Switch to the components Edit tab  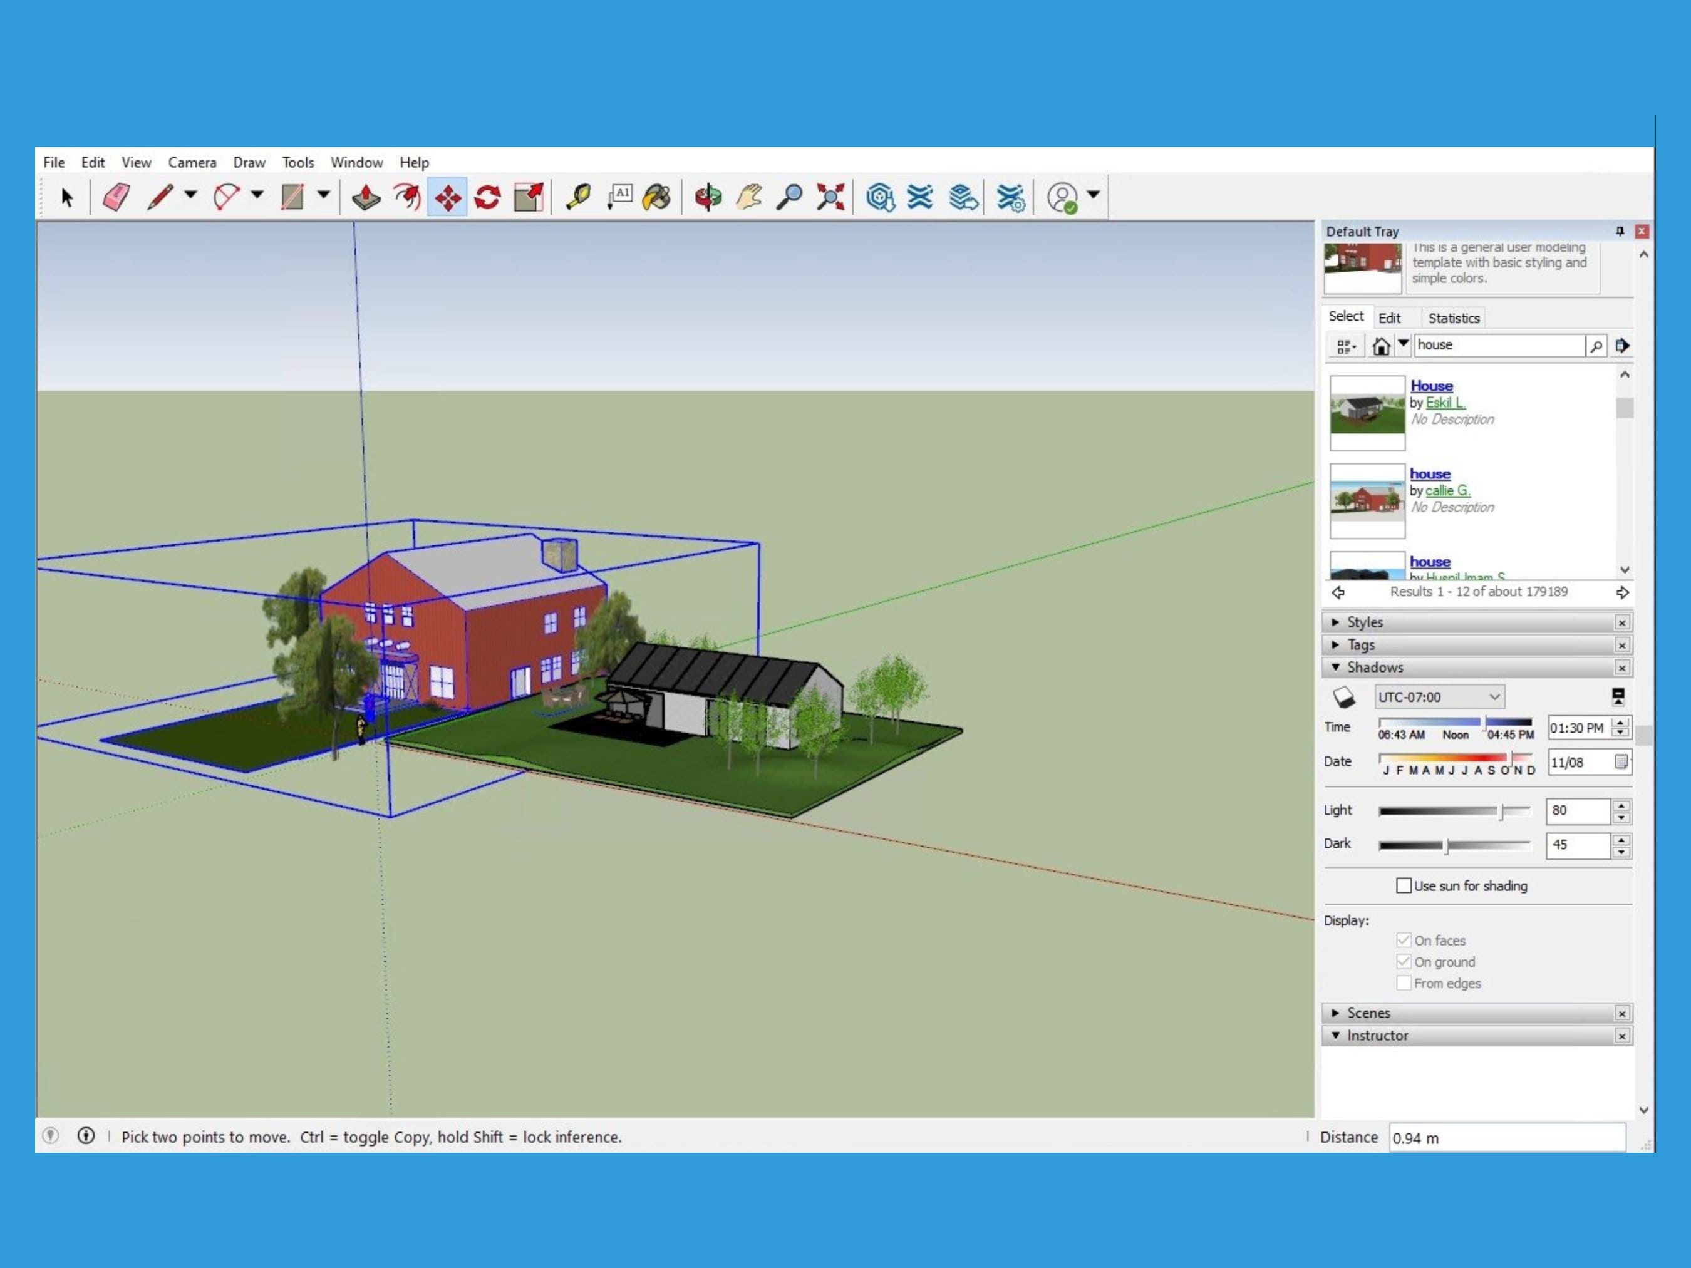click(1389, 318)
